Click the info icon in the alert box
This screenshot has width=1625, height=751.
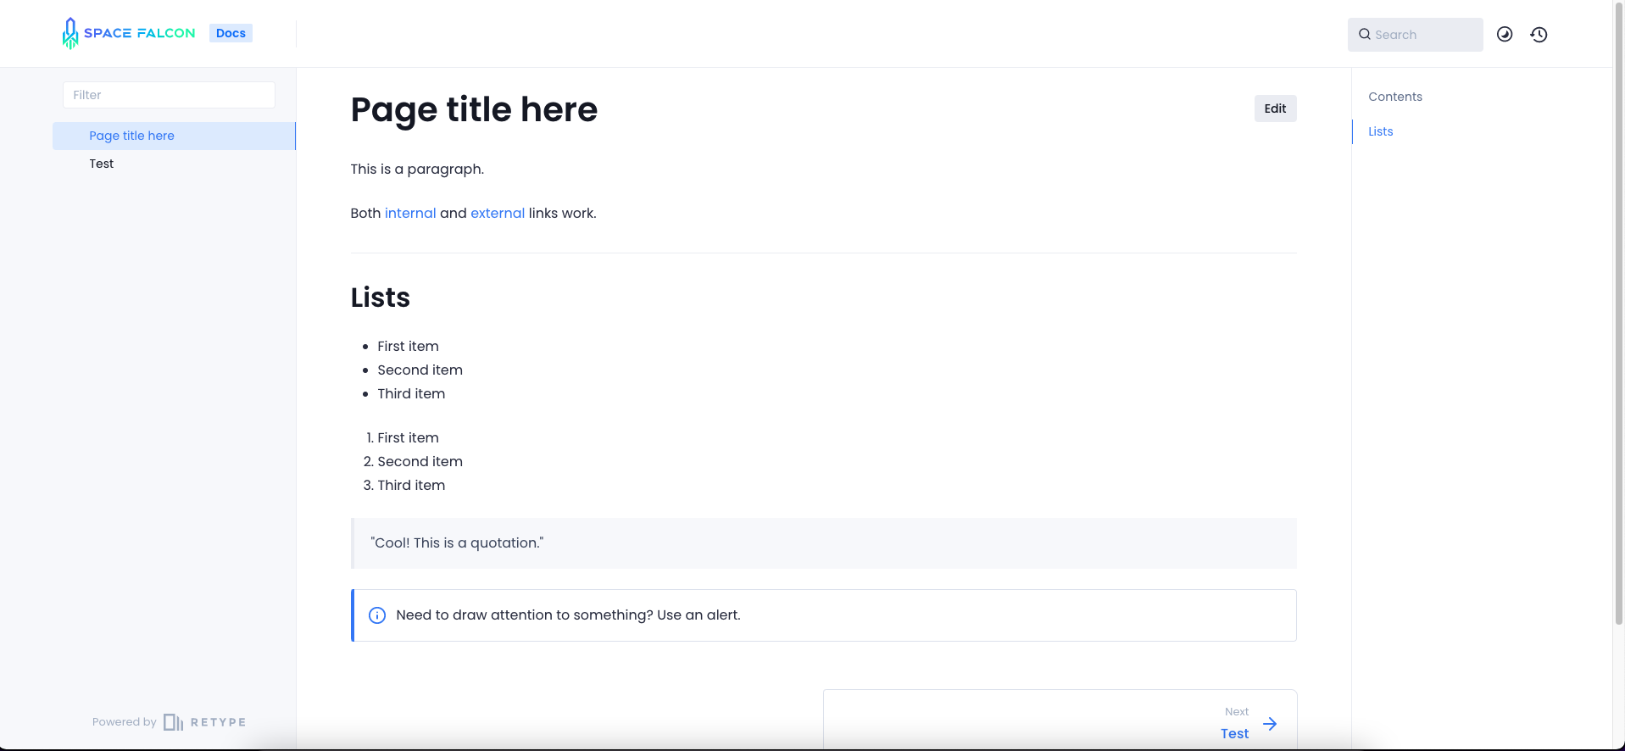376,615
